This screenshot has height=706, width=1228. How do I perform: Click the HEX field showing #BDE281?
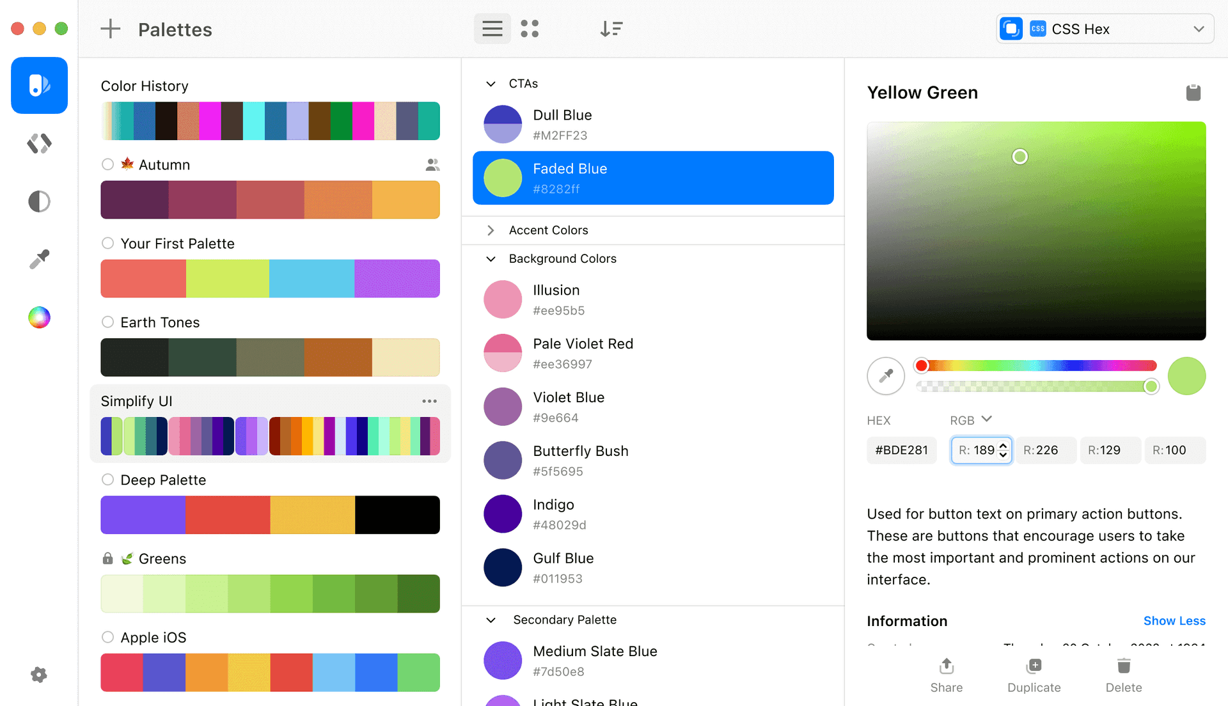click(901, 450)
